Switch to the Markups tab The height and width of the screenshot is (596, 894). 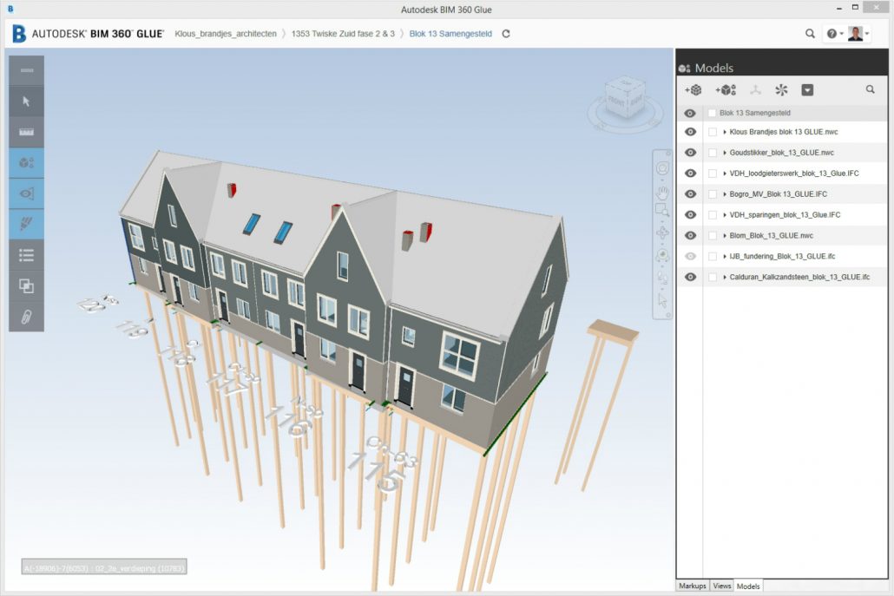click(x=692, y=586)
